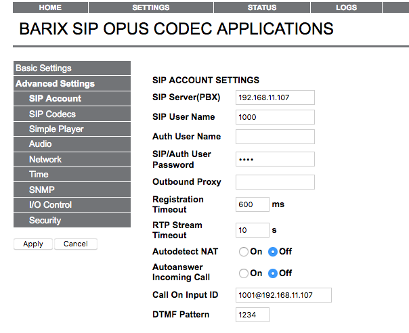The height and width of the screenshot is (333, 409).
Task: Select Basic Settings in sidebar
Action: (x=72, y=68)
